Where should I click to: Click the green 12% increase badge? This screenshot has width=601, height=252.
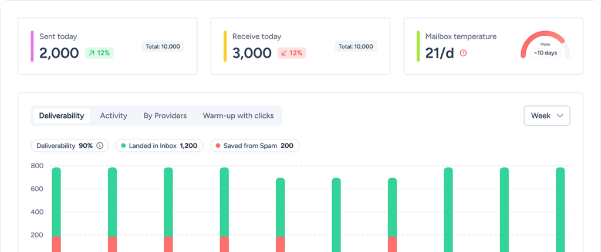coord(99,53)
